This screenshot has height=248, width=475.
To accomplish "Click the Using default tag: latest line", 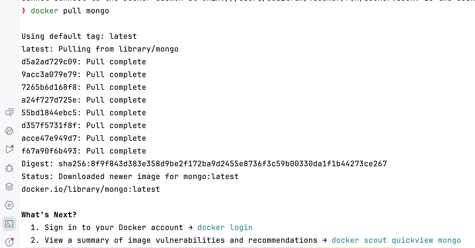I will [x=79, y=36].
